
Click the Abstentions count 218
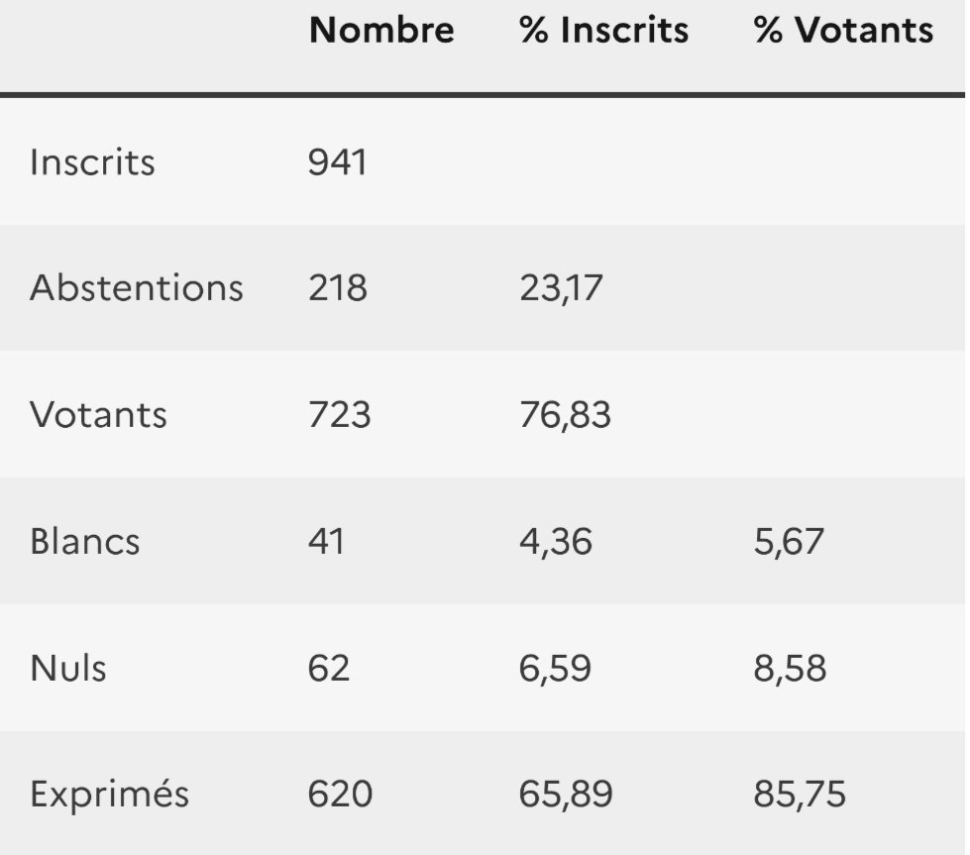[337, 288]
